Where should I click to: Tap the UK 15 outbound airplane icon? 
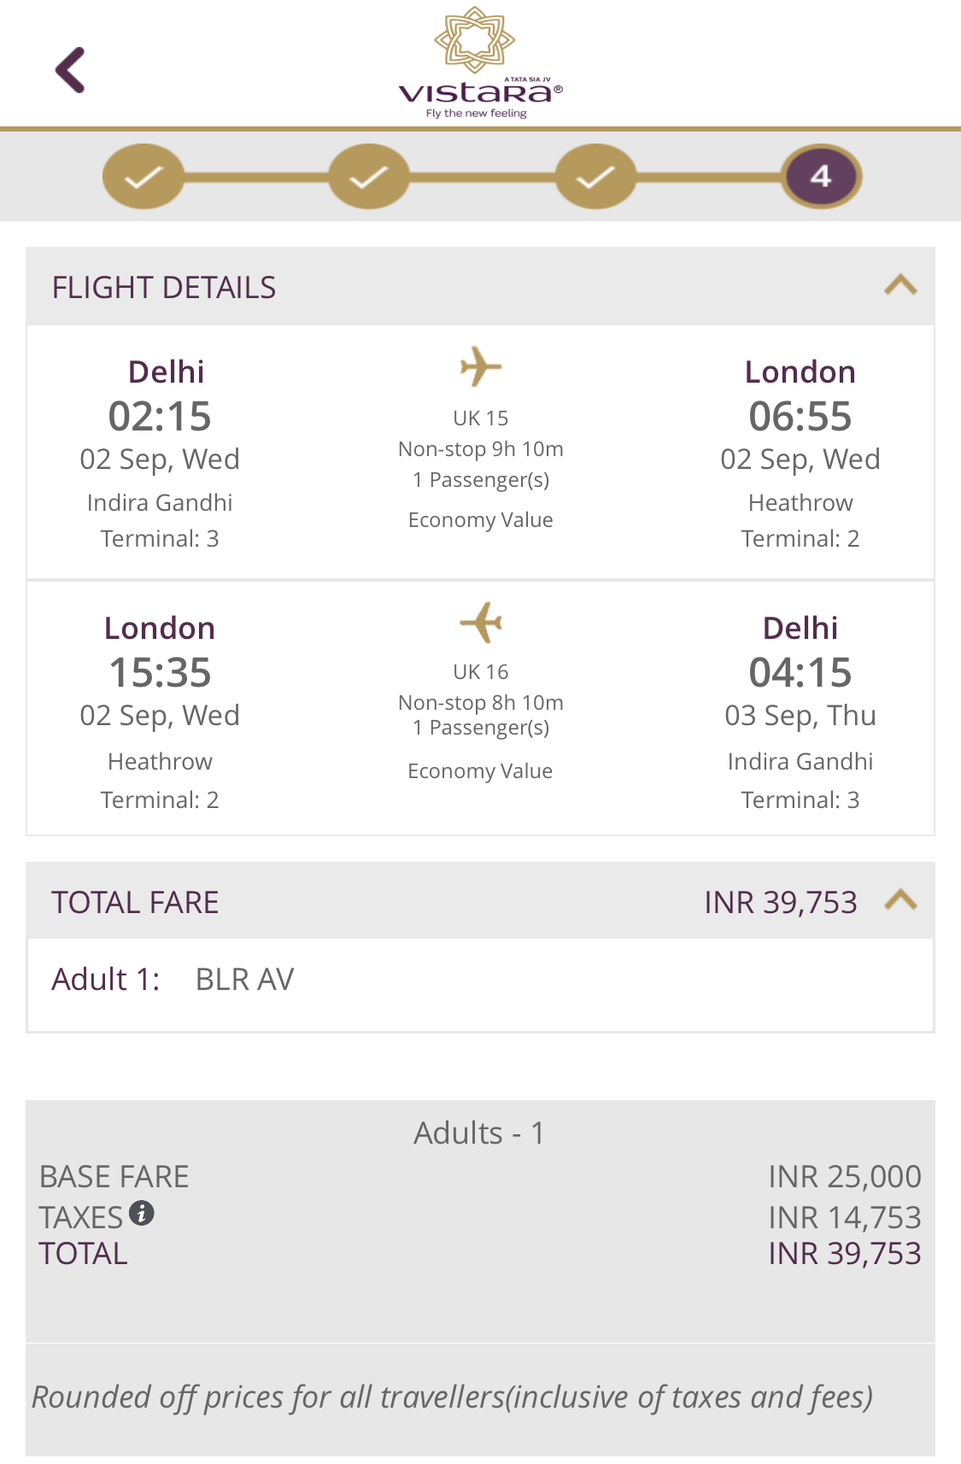coord(481,368)
